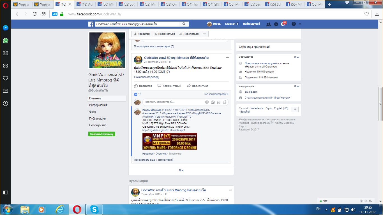The image size is (383, 215).
Task: Open notifications globe with 46 badge
Action: tap(283, 24)
